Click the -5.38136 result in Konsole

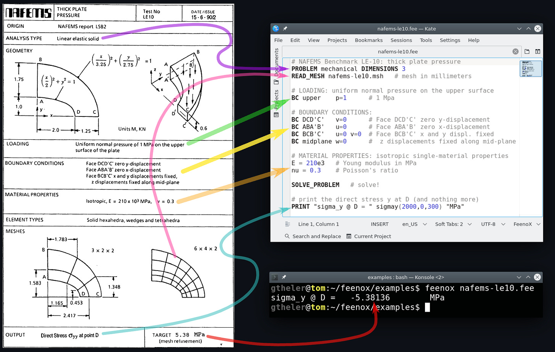371,298
